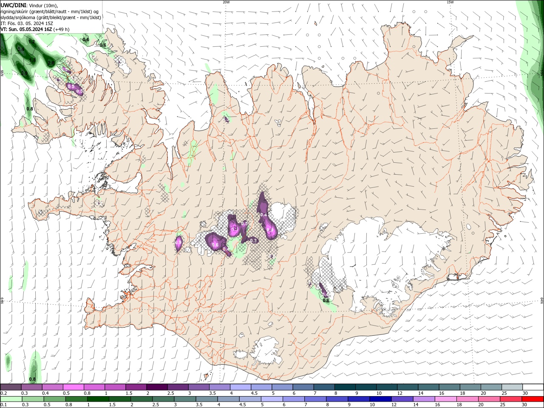Pick the lavender 4 swatch in the upper legend row
The width and height of the screenshot is (544, 408).
pyautogui.click(x=240, y=387)
